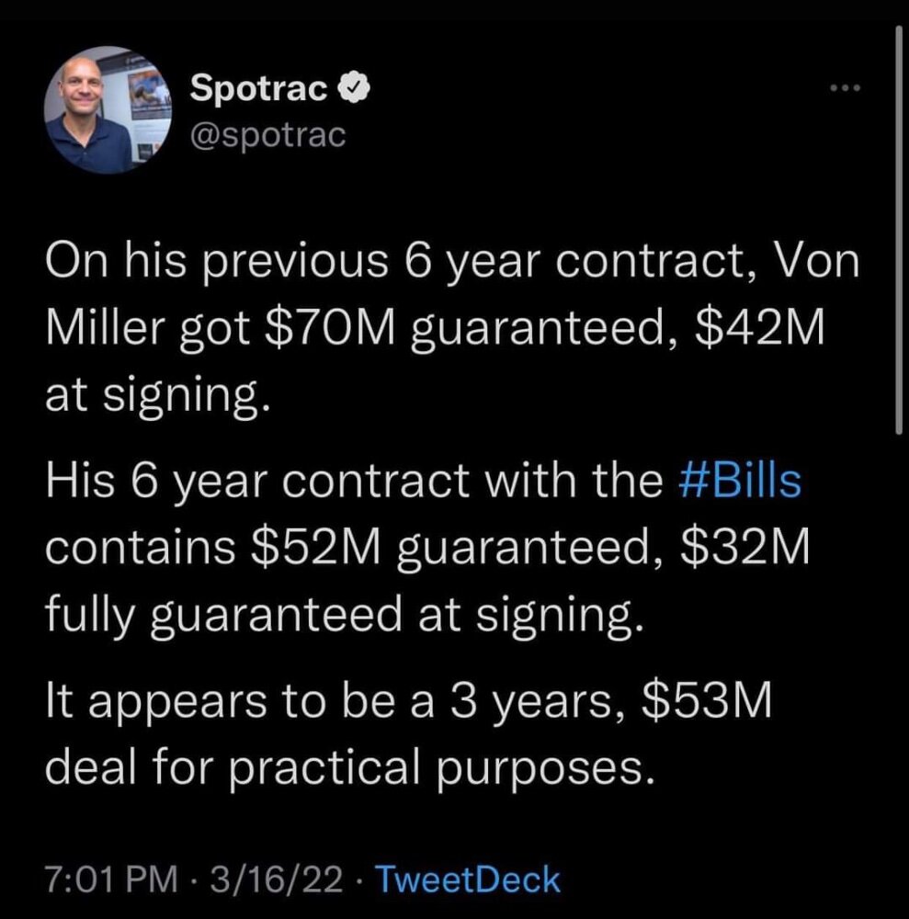
Task: Click the "$52M guaranteed" text
Action: click(452, 548)
